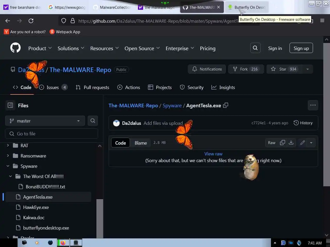
Task: Open the Actions tab
Action: 129,87
